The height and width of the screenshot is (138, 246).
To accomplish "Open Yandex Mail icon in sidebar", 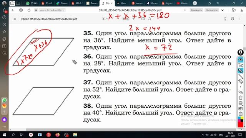I will (4, 106).
